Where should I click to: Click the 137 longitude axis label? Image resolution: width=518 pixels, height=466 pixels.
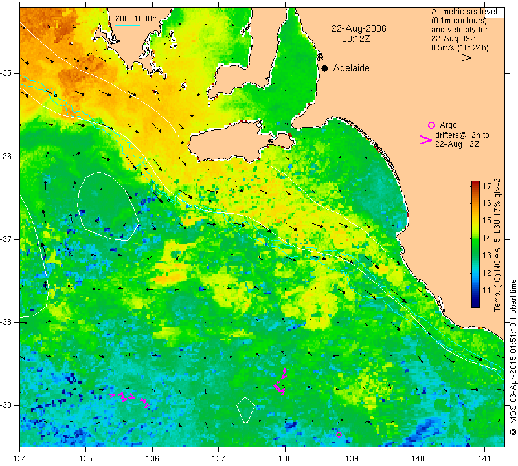(219, 458)
